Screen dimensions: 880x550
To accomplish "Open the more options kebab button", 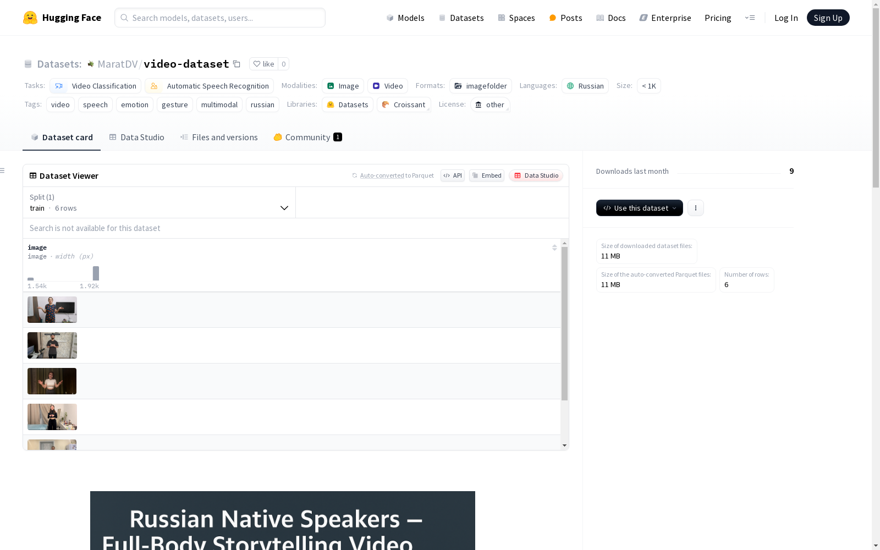I will [x=696, y=208].
